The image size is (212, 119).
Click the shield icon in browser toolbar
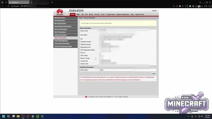[180, 6]
